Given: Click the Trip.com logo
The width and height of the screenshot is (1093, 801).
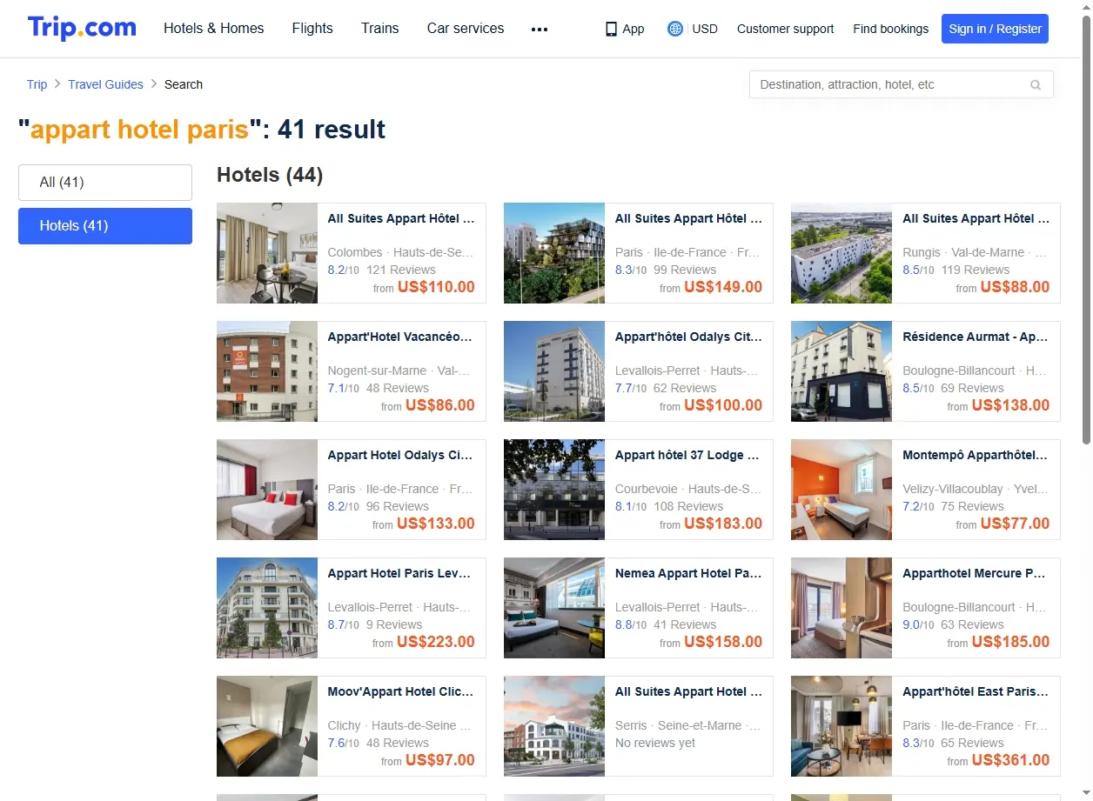Looking at the screenshot, I should coord(82,28).
